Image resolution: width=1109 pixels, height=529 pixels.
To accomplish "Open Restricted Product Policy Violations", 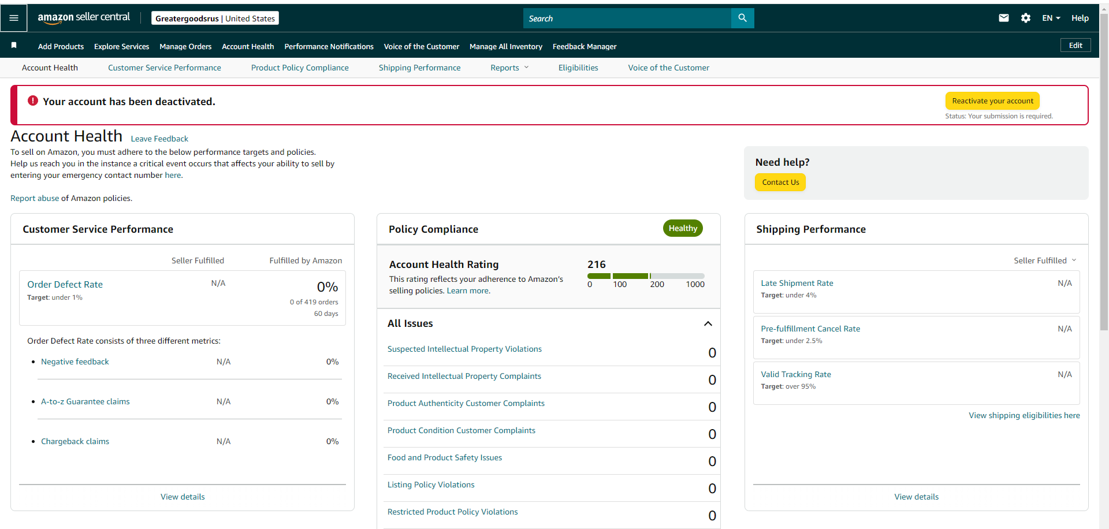I will 452,512.
